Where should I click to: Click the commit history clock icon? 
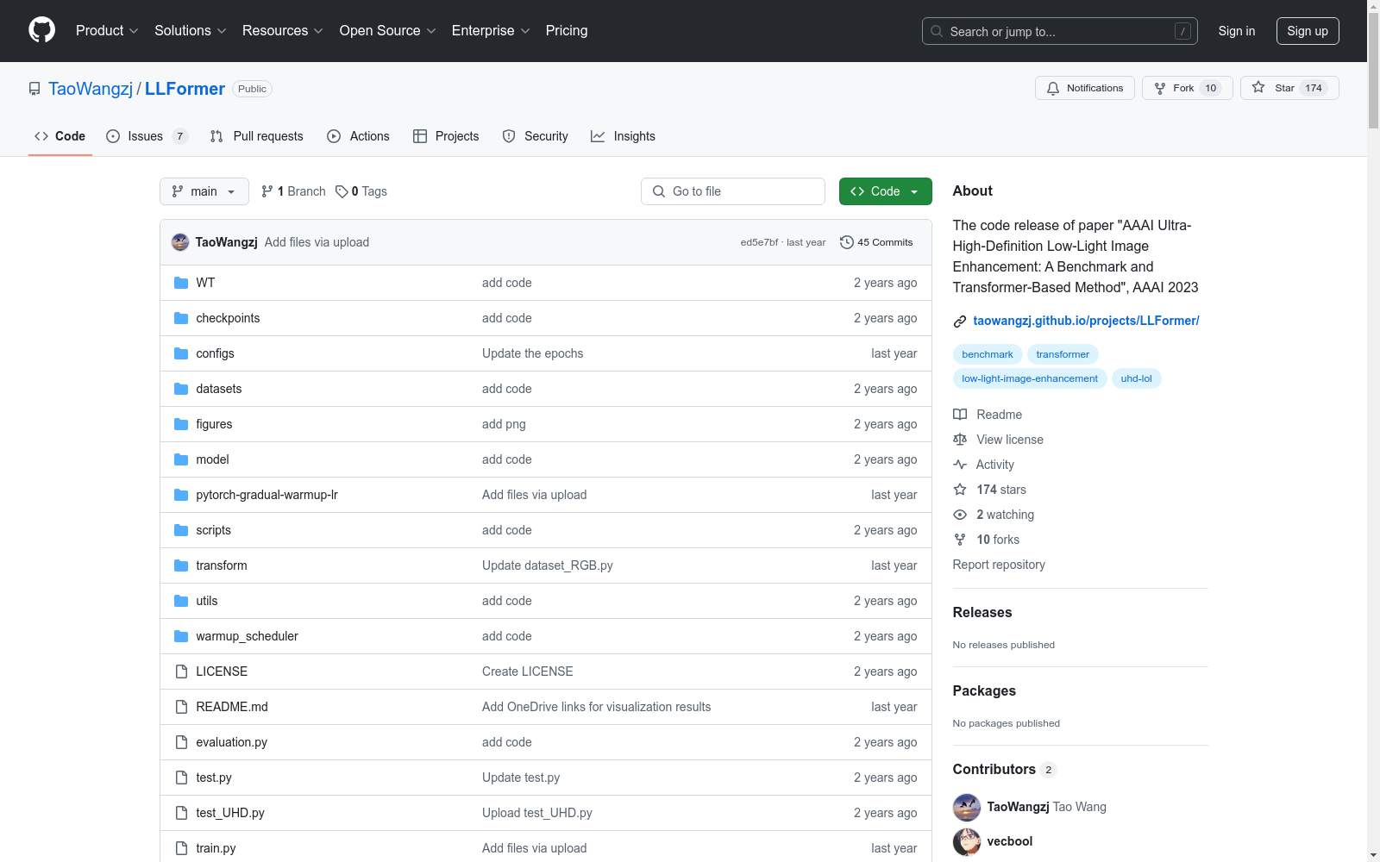pyautogui.click(x=847, y=242)
